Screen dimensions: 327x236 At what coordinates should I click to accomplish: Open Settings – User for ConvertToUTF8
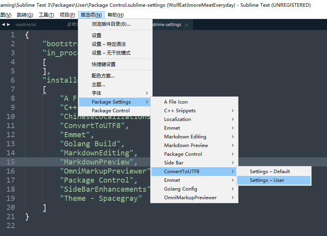click(274, 180)
